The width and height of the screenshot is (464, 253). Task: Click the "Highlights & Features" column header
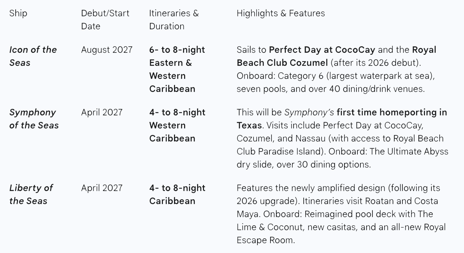click(281, 13)
